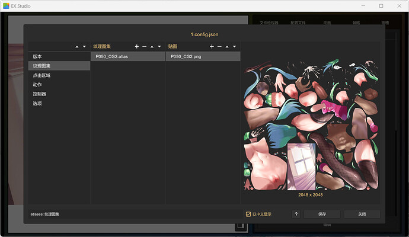
Task: Move the P050_CG2.png texture down
Action: pyautogui.click(x=235, y=46)
